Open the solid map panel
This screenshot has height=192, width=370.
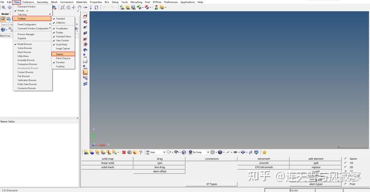(x=107, y=159)
